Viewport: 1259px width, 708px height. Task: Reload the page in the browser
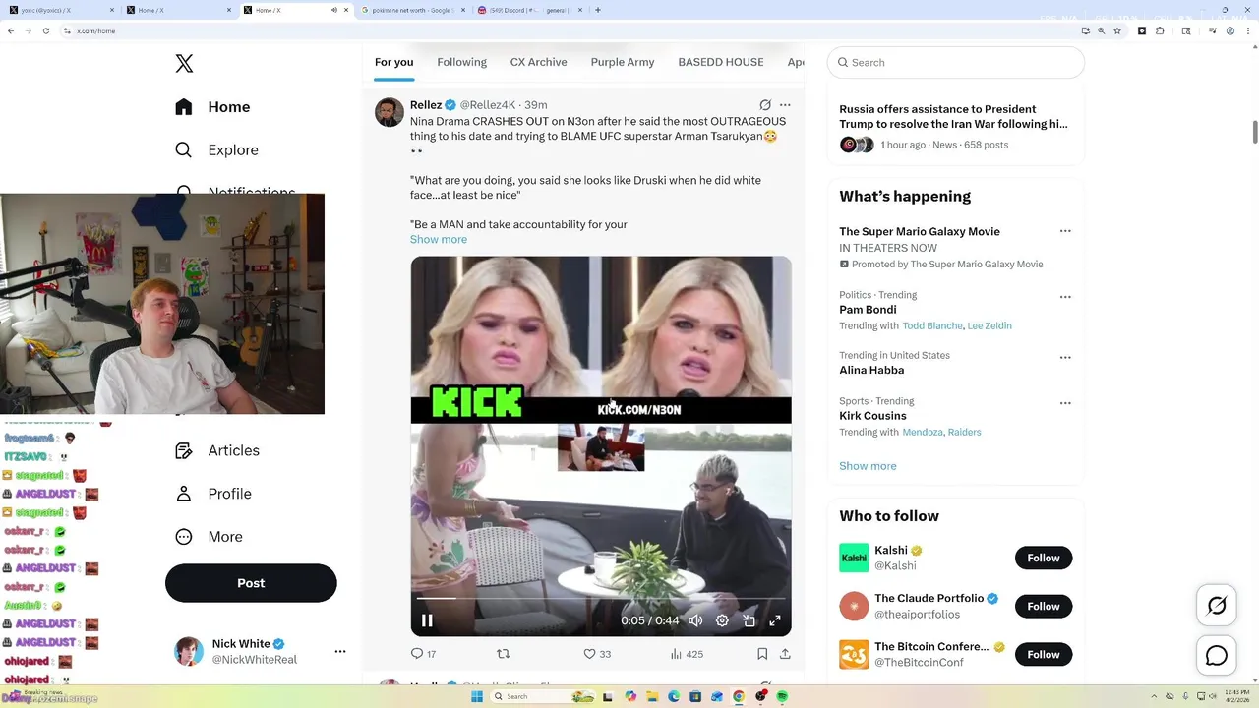tap(45, 30)
